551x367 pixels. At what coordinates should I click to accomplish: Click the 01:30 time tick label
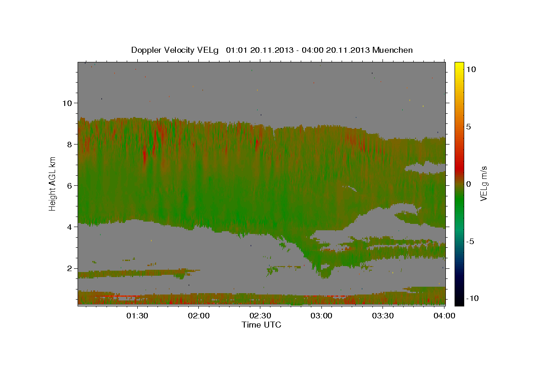coord(137,316)
